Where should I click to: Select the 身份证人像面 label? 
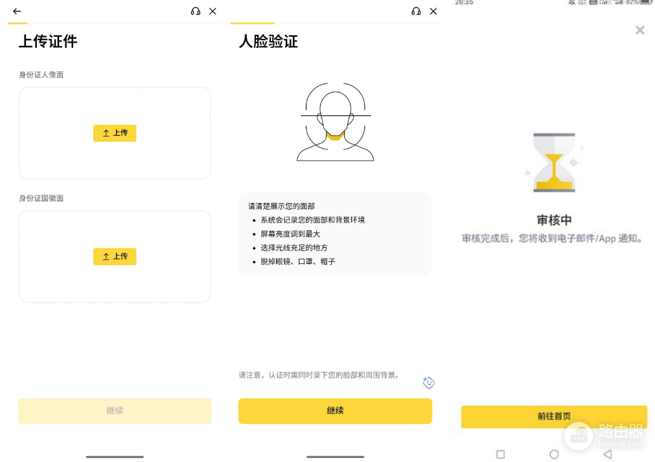(41, 74)
